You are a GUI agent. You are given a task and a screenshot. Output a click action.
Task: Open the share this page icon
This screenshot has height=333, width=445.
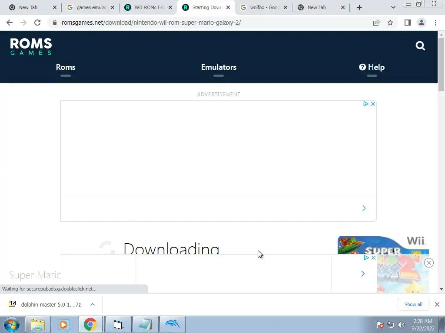point(376,23)
